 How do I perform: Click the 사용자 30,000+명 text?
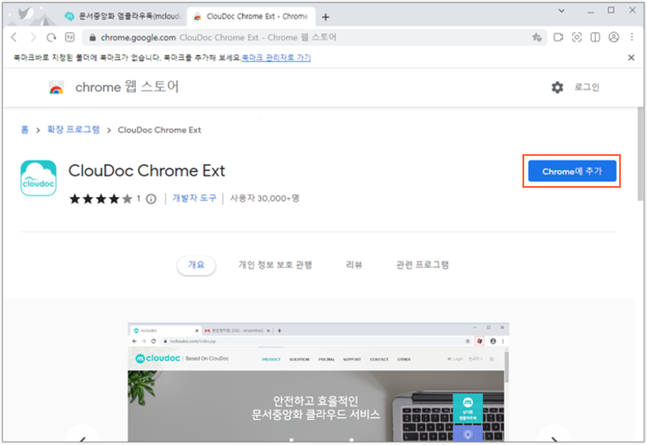265,198
